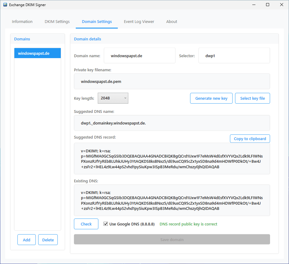Viewport: 289px width, 264px height.
Task: Switch to the About tab
Action: [171, 21]
